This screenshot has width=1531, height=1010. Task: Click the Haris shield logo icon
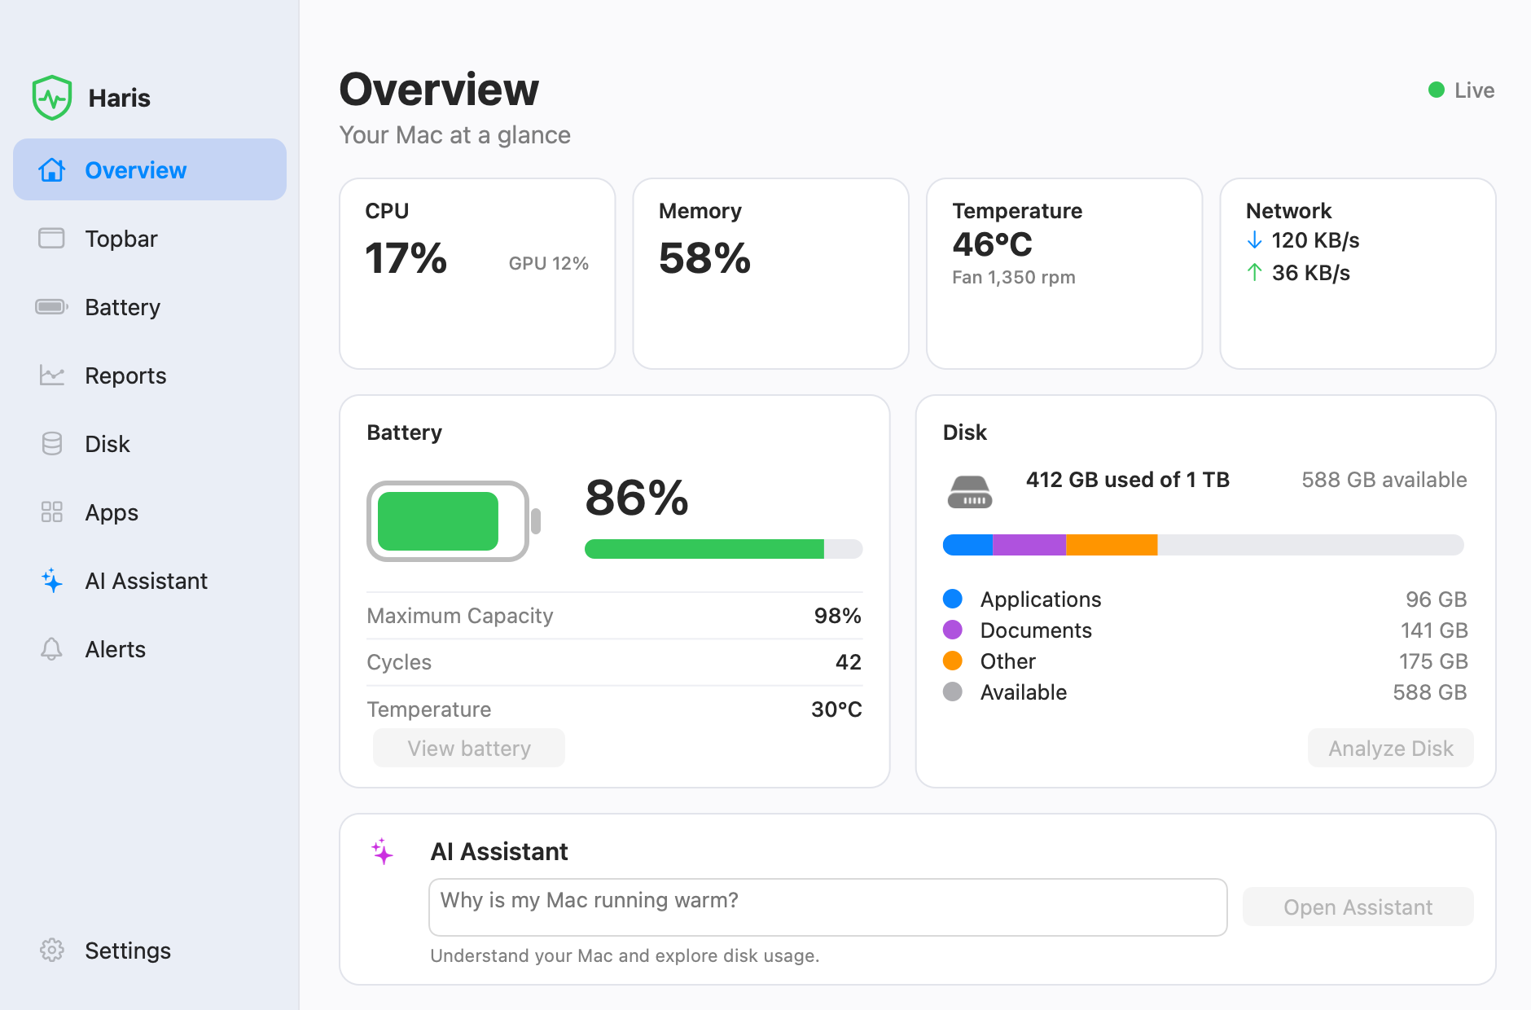click(52, 98)
